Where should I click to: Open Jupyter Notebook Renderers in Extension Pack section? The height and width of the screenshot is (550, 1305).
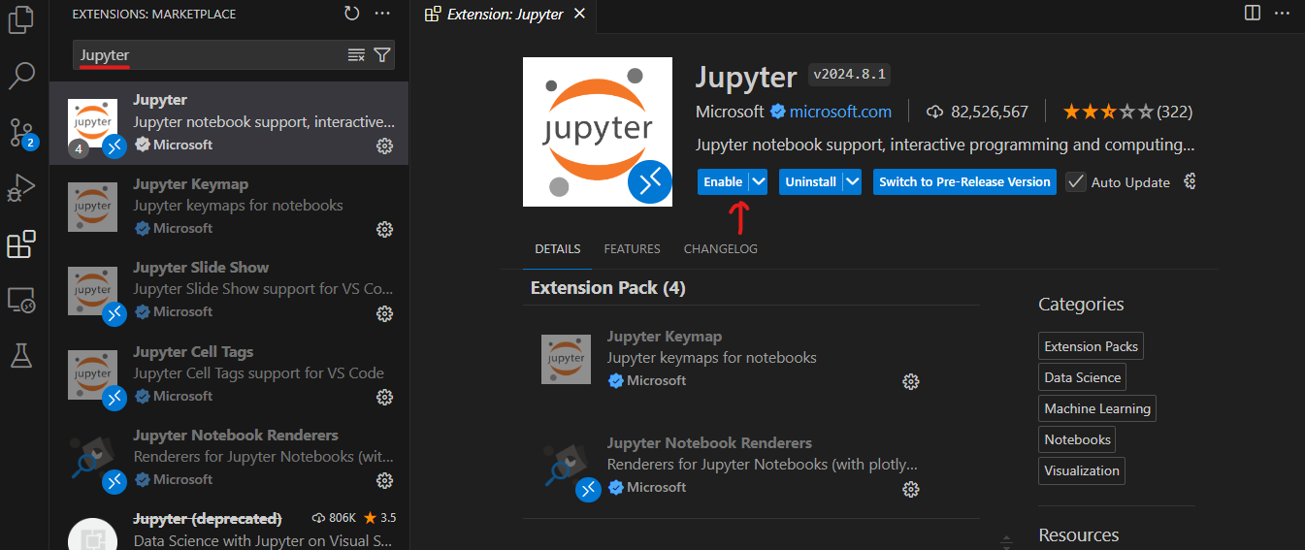click(x=730, y=465)
